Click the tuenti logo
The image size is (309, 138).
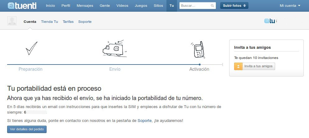tap(22, 6)
